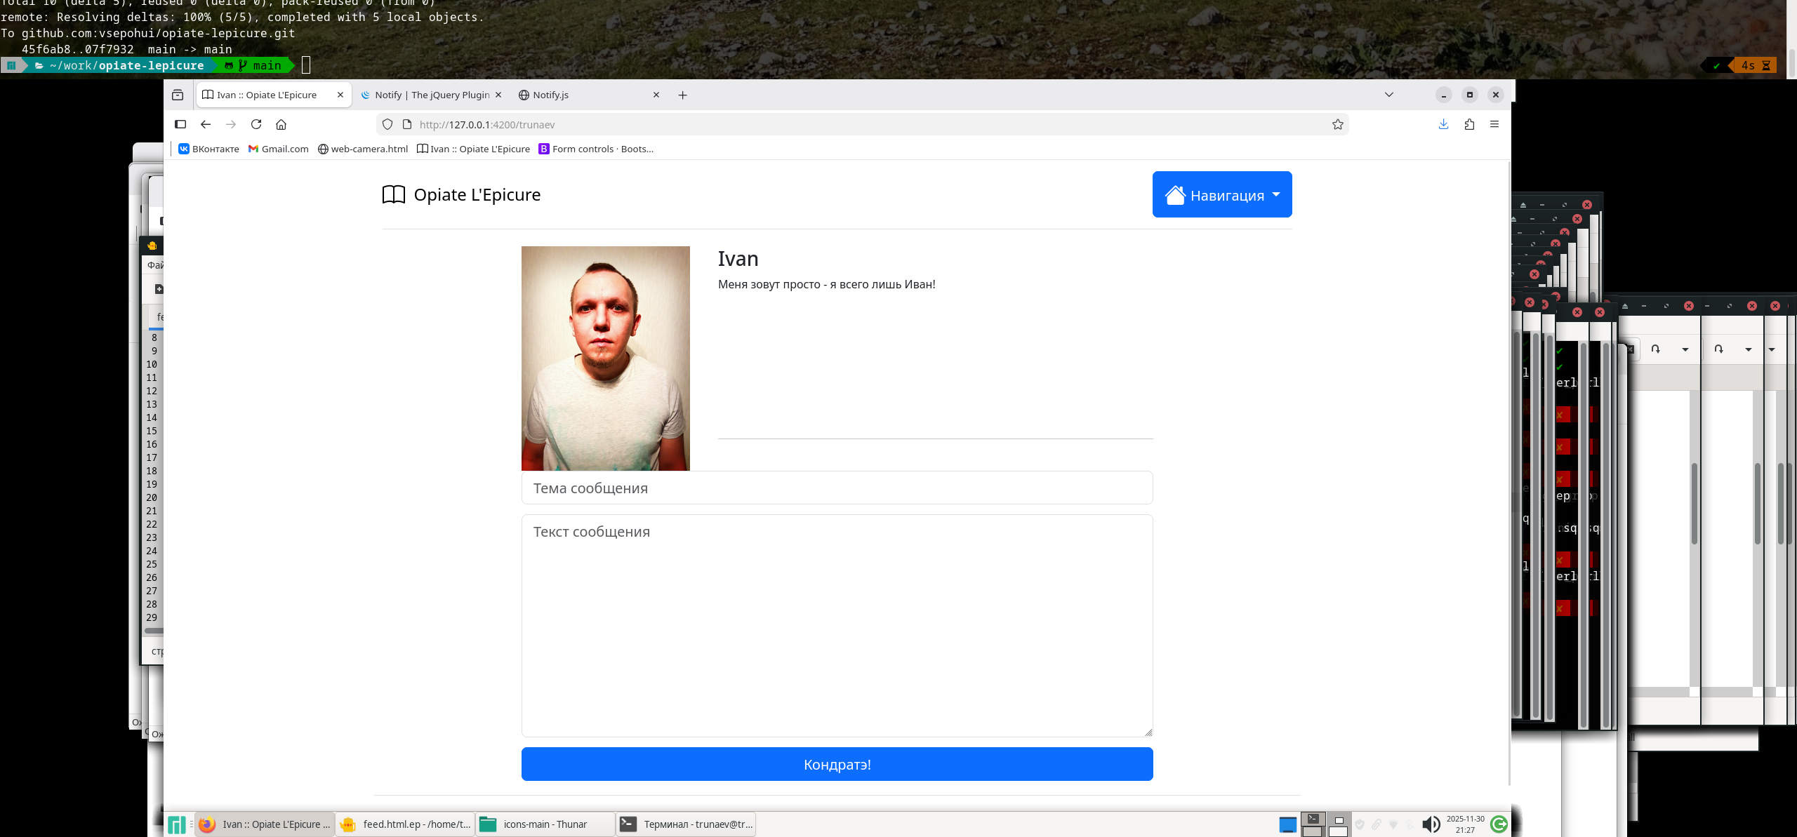Image resolution: width=1797 pixels, height=837 pixels.
Task: Open the list-all-tabs chevron dropdown
Action: (x=1388, y=95)
